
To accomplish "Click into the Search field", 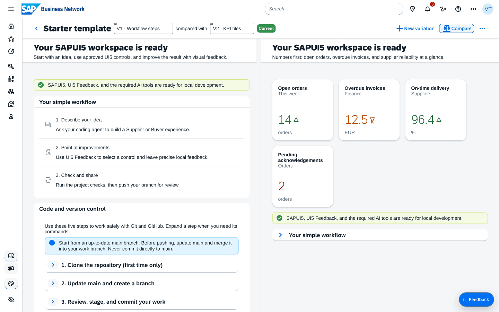I will click(x=334, y=9).
